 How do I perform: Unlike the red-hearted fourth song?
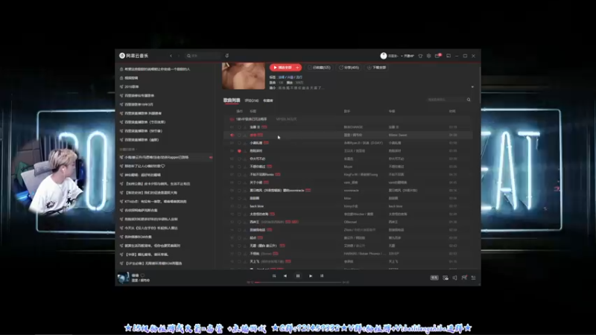coord(239,151)
